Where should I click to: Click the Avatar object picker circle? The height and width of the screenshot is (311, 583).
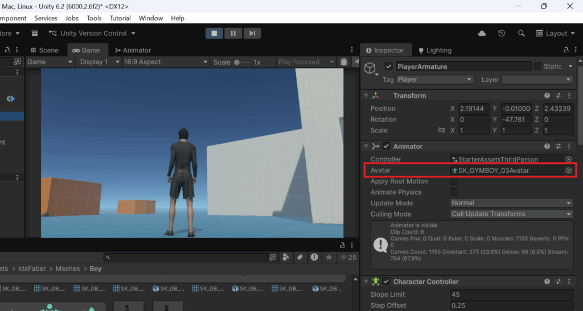pyautogui.click(x=568, y=171)
